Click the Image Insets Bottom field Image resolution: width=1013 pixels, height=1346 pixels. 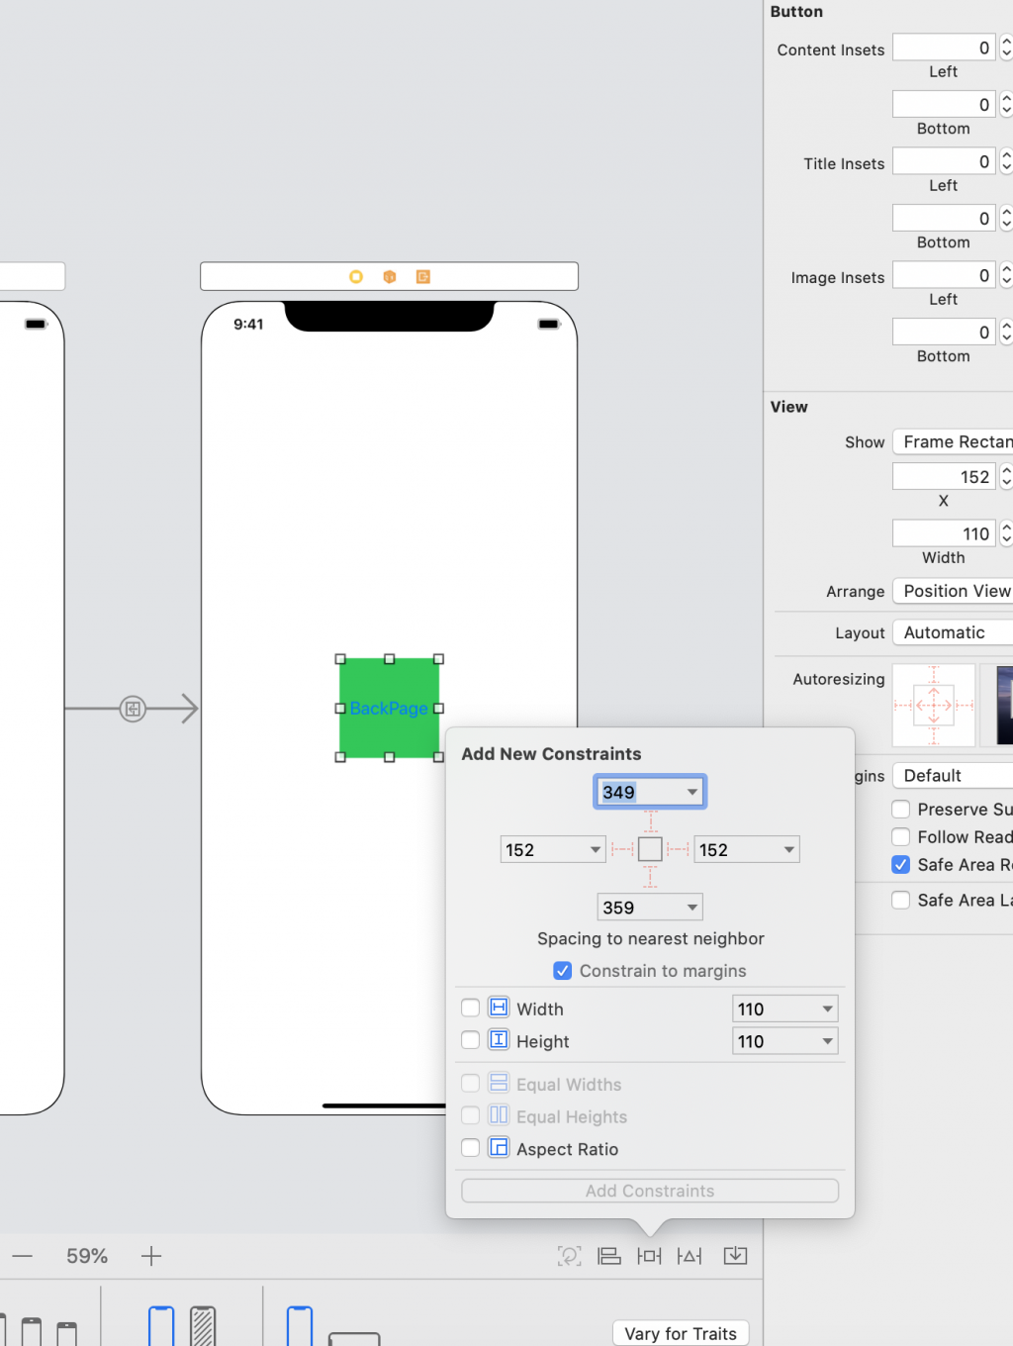(x=944, y=332)
